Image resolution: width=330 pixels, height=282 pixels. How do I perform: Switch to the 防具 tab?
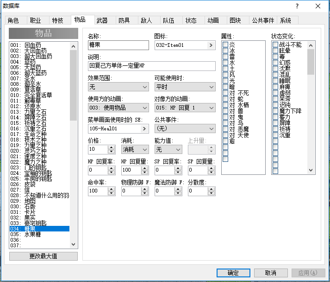pos(127,20)
